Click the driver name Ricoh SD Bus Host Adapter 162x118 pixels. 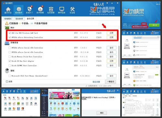pyautogui.click(x=23, y=61)
